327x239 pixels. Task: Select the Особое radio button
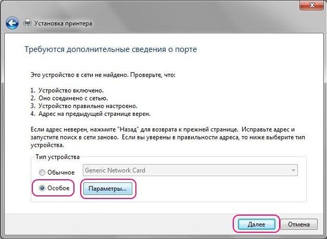click(x=42, y=188)
